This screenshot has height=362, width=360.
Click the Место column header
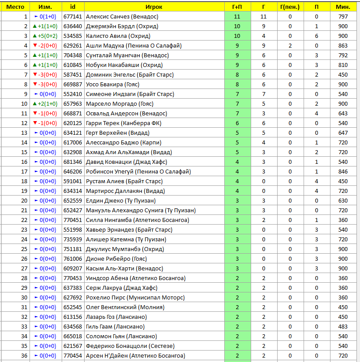tap(15, 7)
